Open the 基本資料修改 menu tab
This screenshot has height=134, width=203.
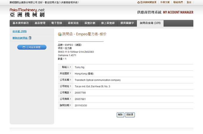click(x=21, y=23)
